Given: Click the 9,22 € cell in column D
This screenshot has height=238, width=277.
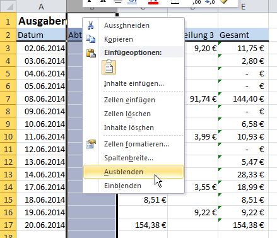Looking at the screenshot, I should pyautogui.click(x=193, y=212).
